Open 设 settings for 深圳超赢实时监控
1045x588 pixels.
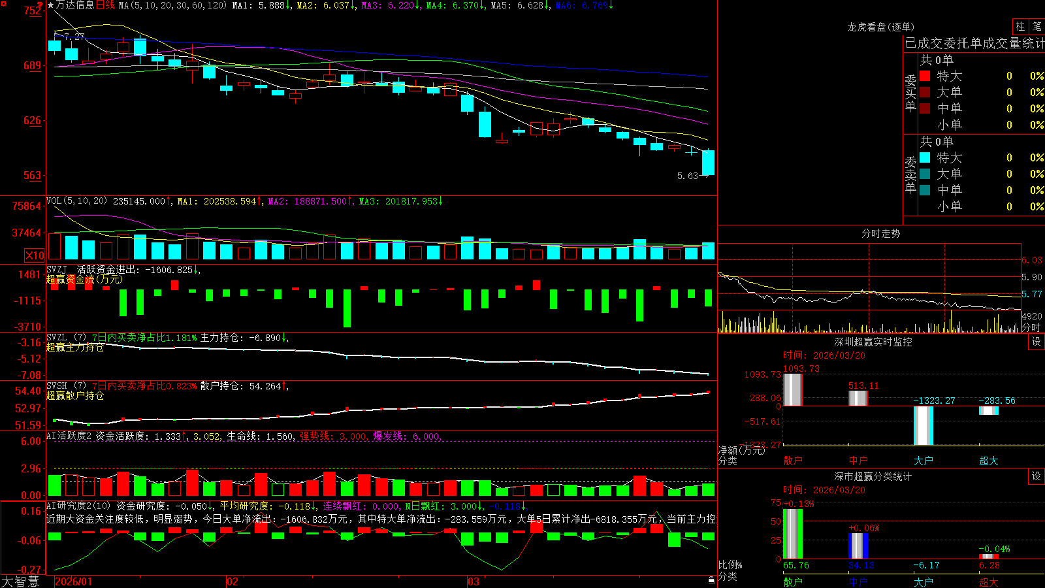pos(1037,342)
